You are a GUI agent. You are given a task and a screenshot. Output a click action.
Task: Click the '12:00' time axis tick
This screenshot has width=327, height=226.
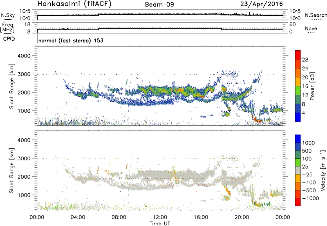click(160, 217)
